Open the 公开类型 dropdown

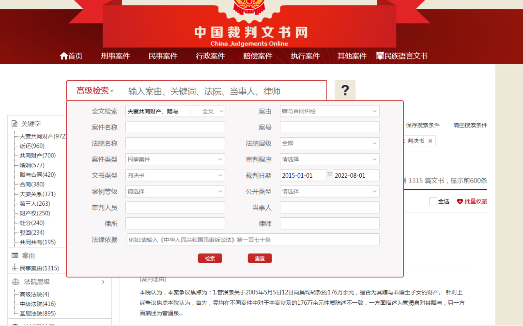point(330,191)
